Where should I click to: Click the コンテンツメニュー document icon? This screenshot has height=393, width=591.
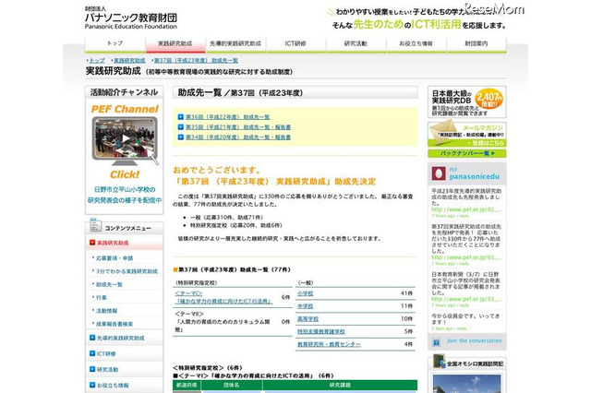click(95, 226)
